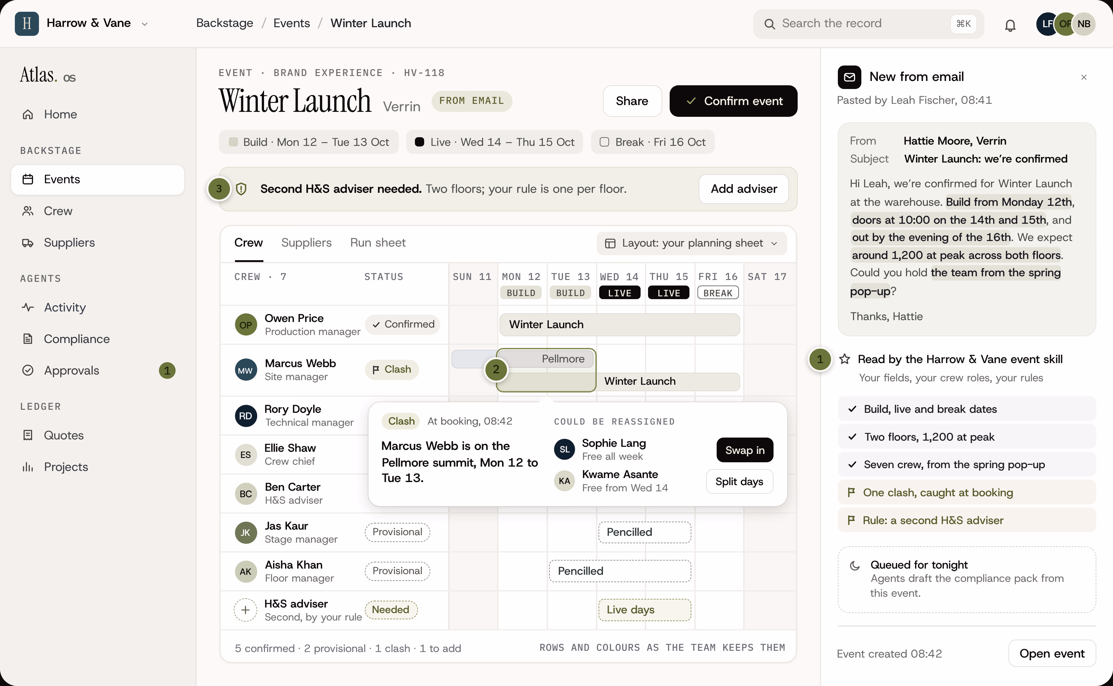The width and height of the screenshot is (1113, 686).
Task: Open the notifications bell
Action: tap(1010, 25)
